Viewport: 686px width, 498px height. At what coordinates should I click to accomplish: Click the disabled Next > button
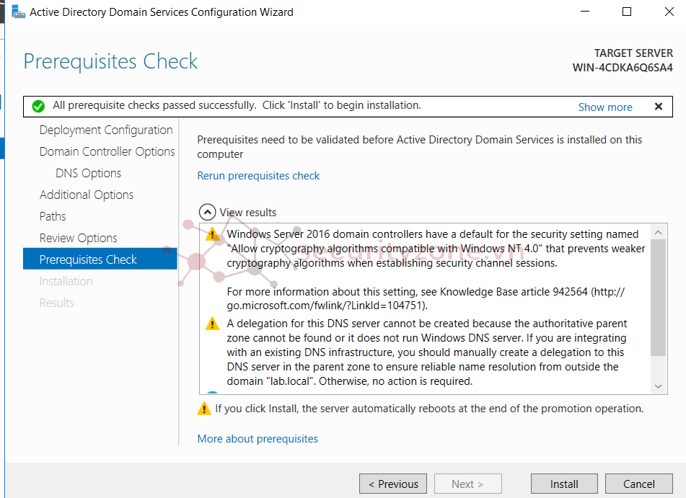pyautogui.click(x=467, y=484)
